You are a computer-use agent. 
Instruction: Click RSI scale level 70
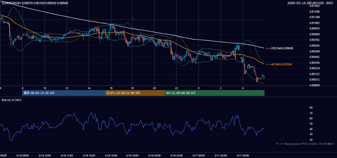tap(311, 113)
